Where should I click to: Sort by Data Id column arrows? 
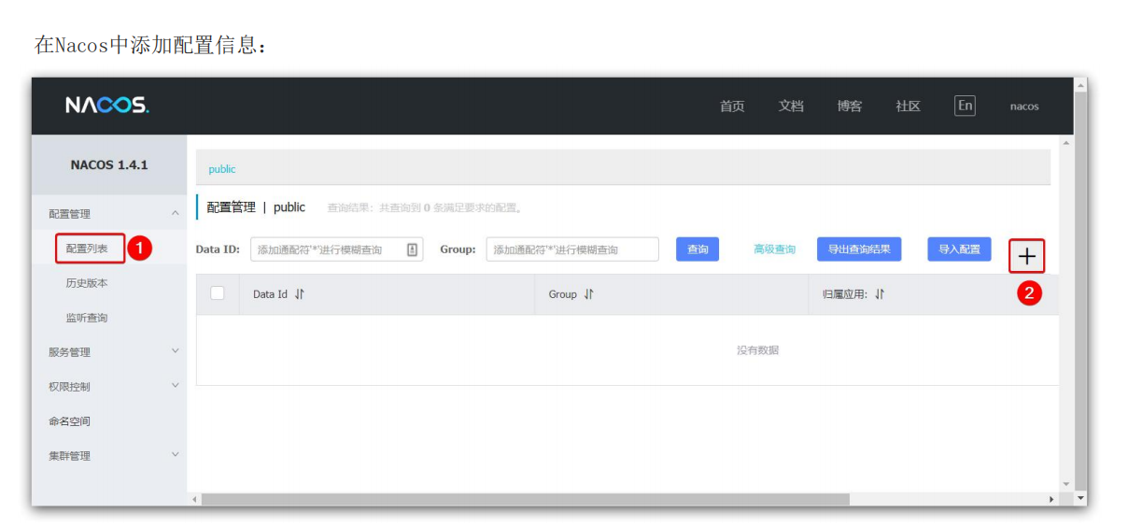pyautogui.click(x=300, y=294)
